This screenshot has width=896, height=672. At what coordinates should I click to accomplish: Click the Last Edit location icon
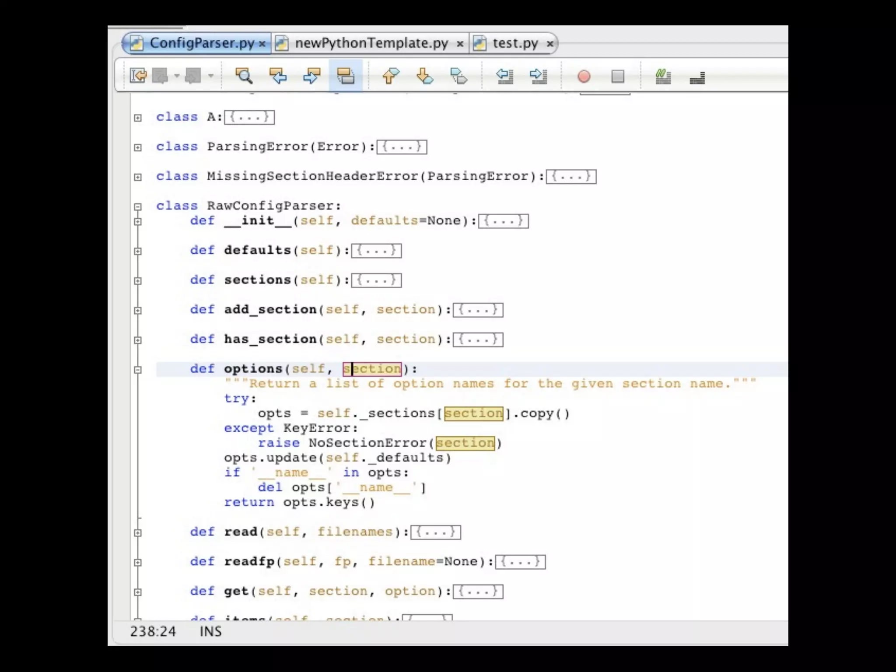click(139, 76)
